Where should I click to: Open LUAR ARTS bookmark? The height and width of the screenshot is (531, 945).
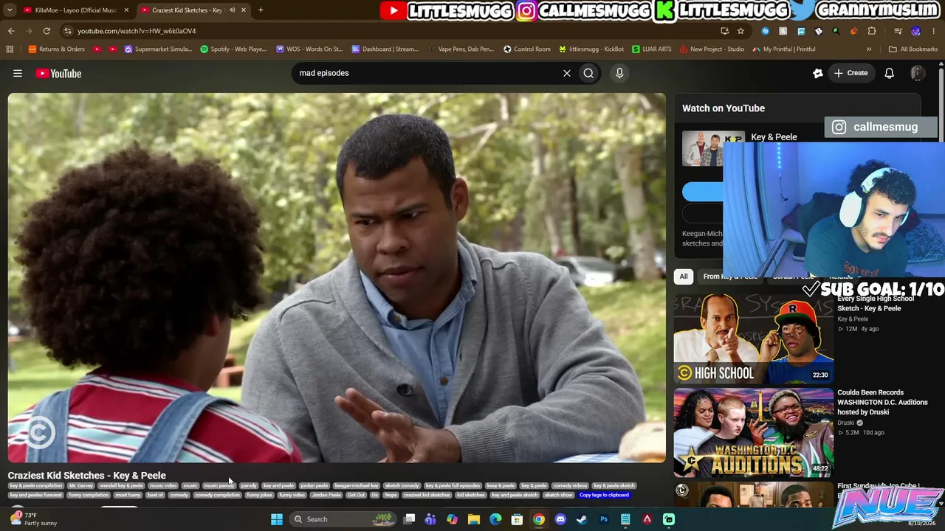coord(652,49)
